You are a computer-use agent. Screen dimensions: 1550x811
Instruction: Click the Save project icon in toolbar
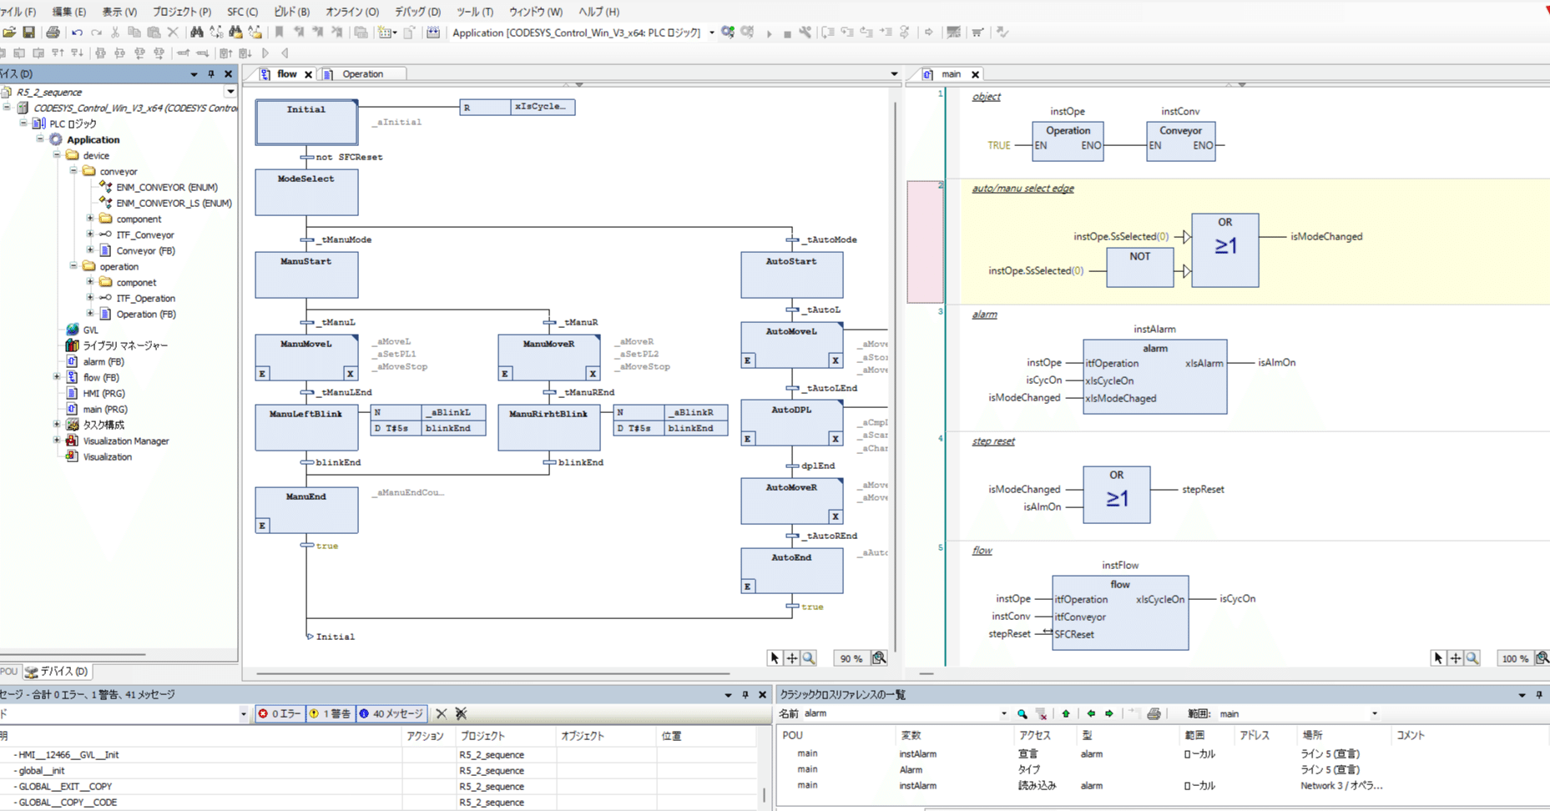[x=29, y=33]
